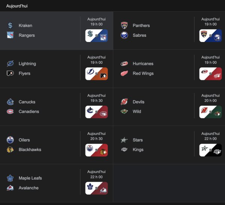The height and width of the screenshot is (205, 225).
Task: Click the Stars team logo icon
Action: (x=124, y=140)
